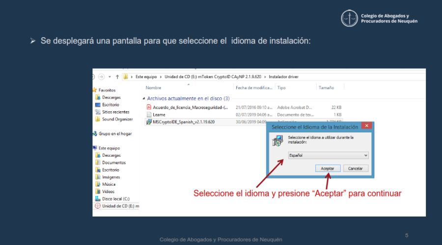Click the star icon beside Favoritos
This screenshot has height=245, width=442.
click(x=94, y=90)
